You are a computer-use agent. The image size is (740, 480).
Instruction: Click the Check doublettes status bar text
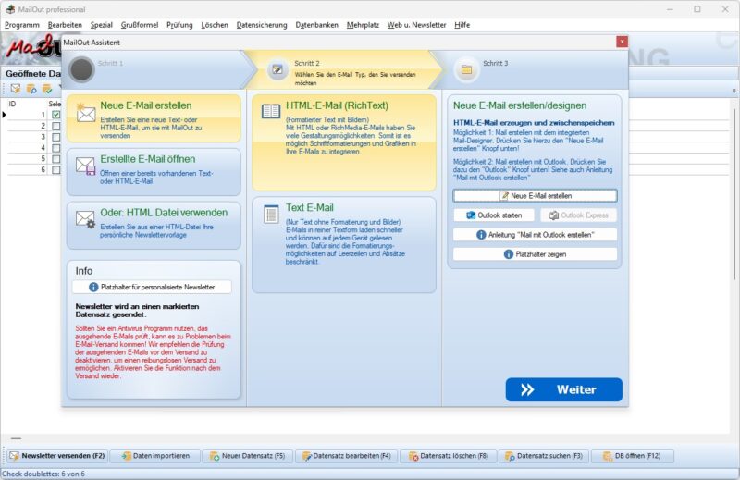(x=43, y=474)
